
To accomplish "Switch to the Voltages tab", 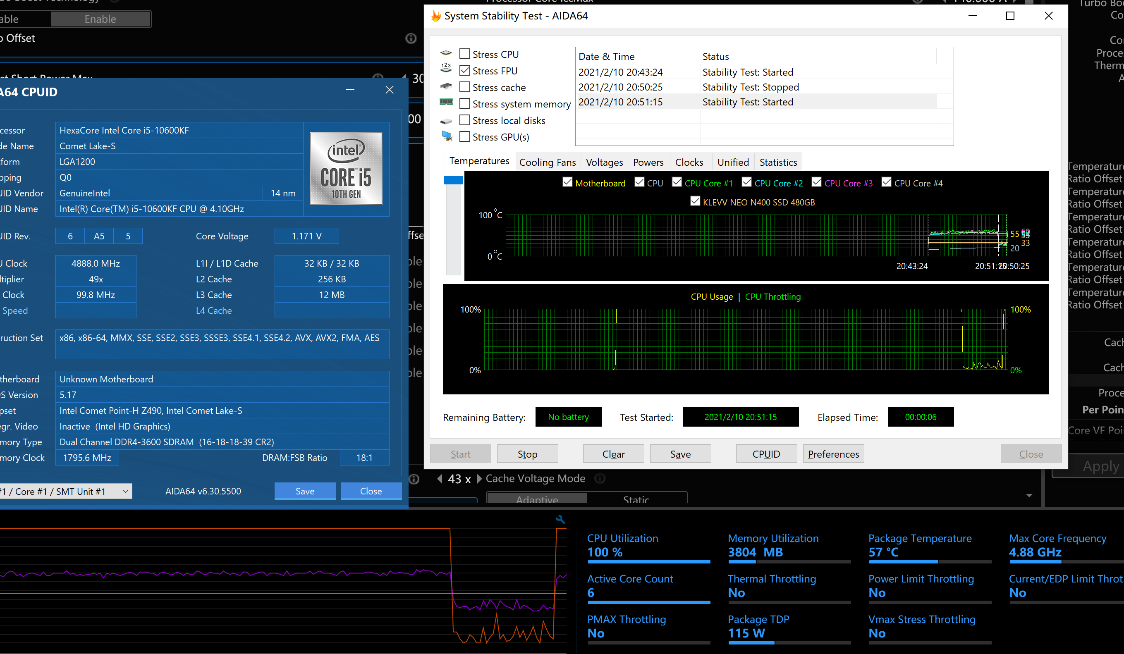I will [604, 162].
